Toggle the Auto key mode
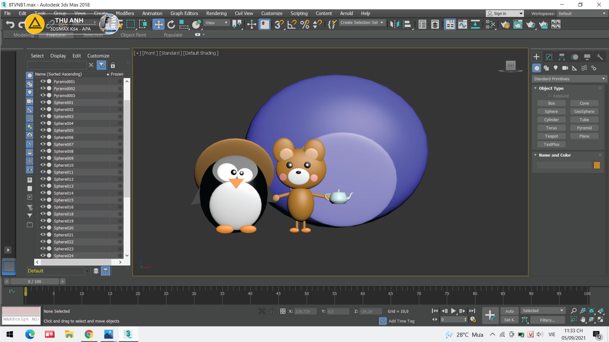This screenshot has height=342, width=609. click(509, 311)
